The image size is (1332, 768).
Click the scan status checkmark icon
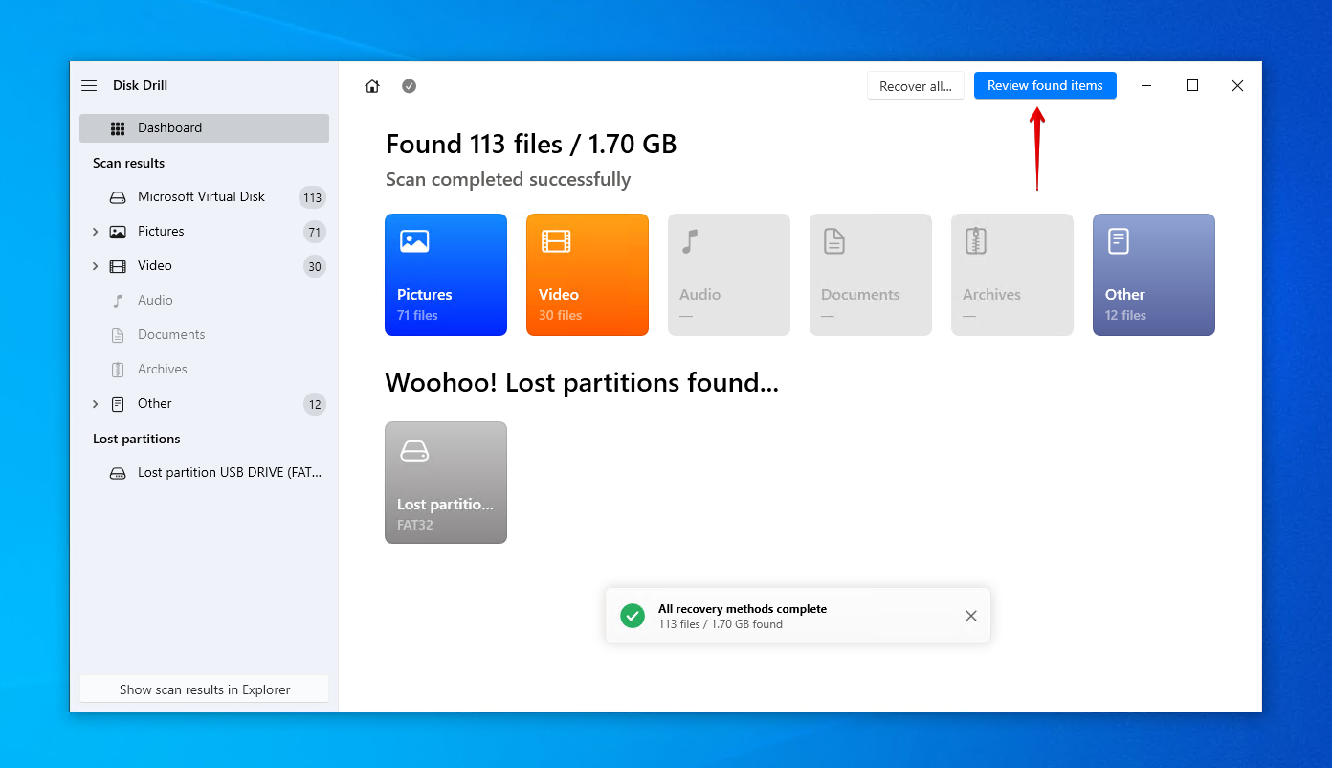409,86
